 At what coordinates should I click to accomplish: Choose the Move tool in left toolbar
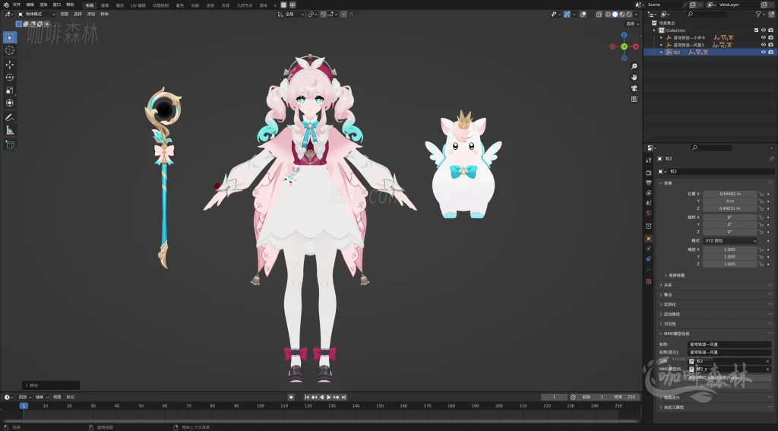(9, 65)
